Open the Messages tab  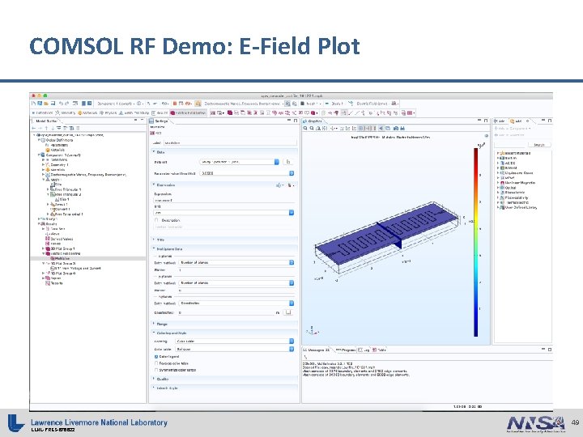pos(316,350)
